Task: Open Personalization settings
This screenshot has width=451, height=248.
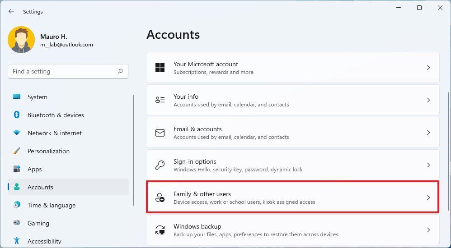Action: (x=68, y=151)
